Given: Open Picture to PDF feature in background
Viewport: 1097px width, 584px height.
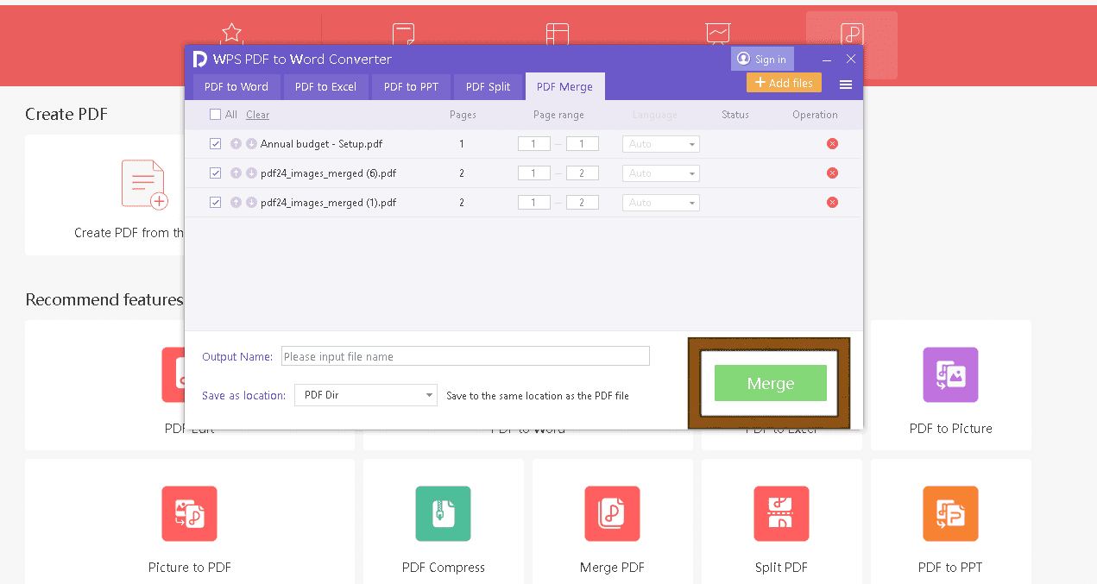Looking at the screenshot, I should click(x=189, y=513).
